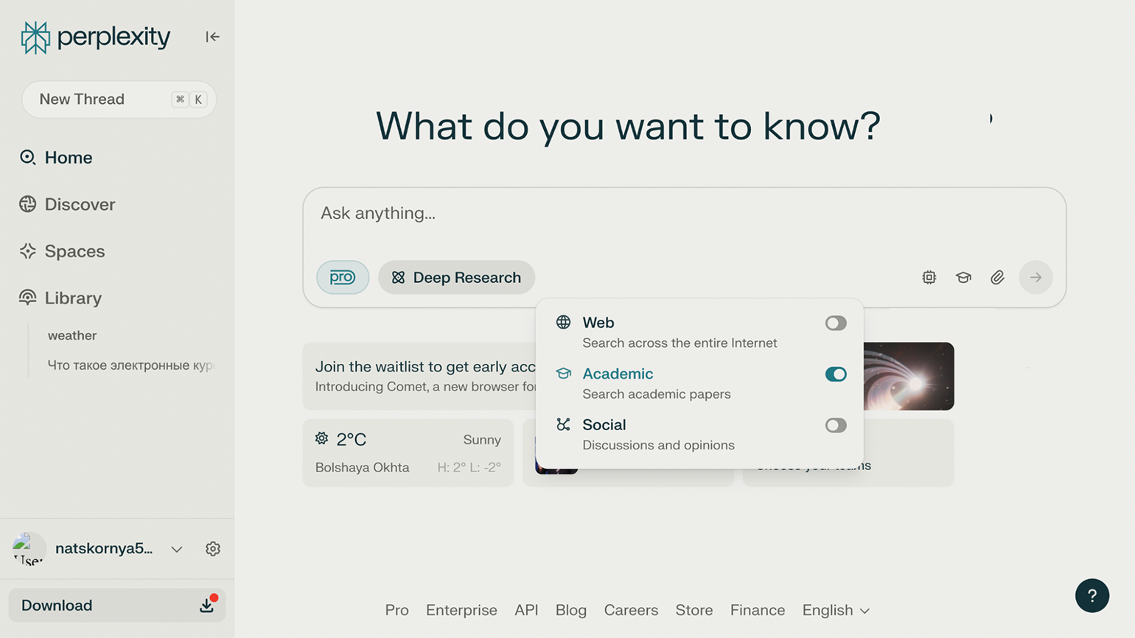Toggle the Pro search mode pill
The image size is (1135, 638).
[x=343, y=278]
